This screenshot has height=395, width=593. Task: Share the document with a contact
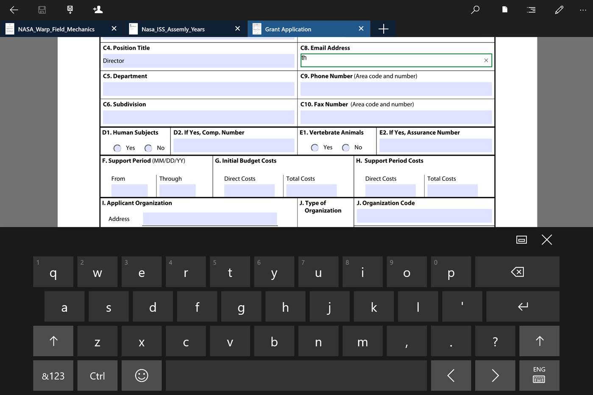point(97,9)
